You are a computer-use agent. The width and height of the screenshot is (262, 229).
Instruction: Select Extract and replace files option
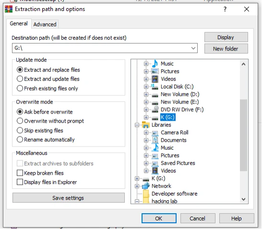(48, 70)
